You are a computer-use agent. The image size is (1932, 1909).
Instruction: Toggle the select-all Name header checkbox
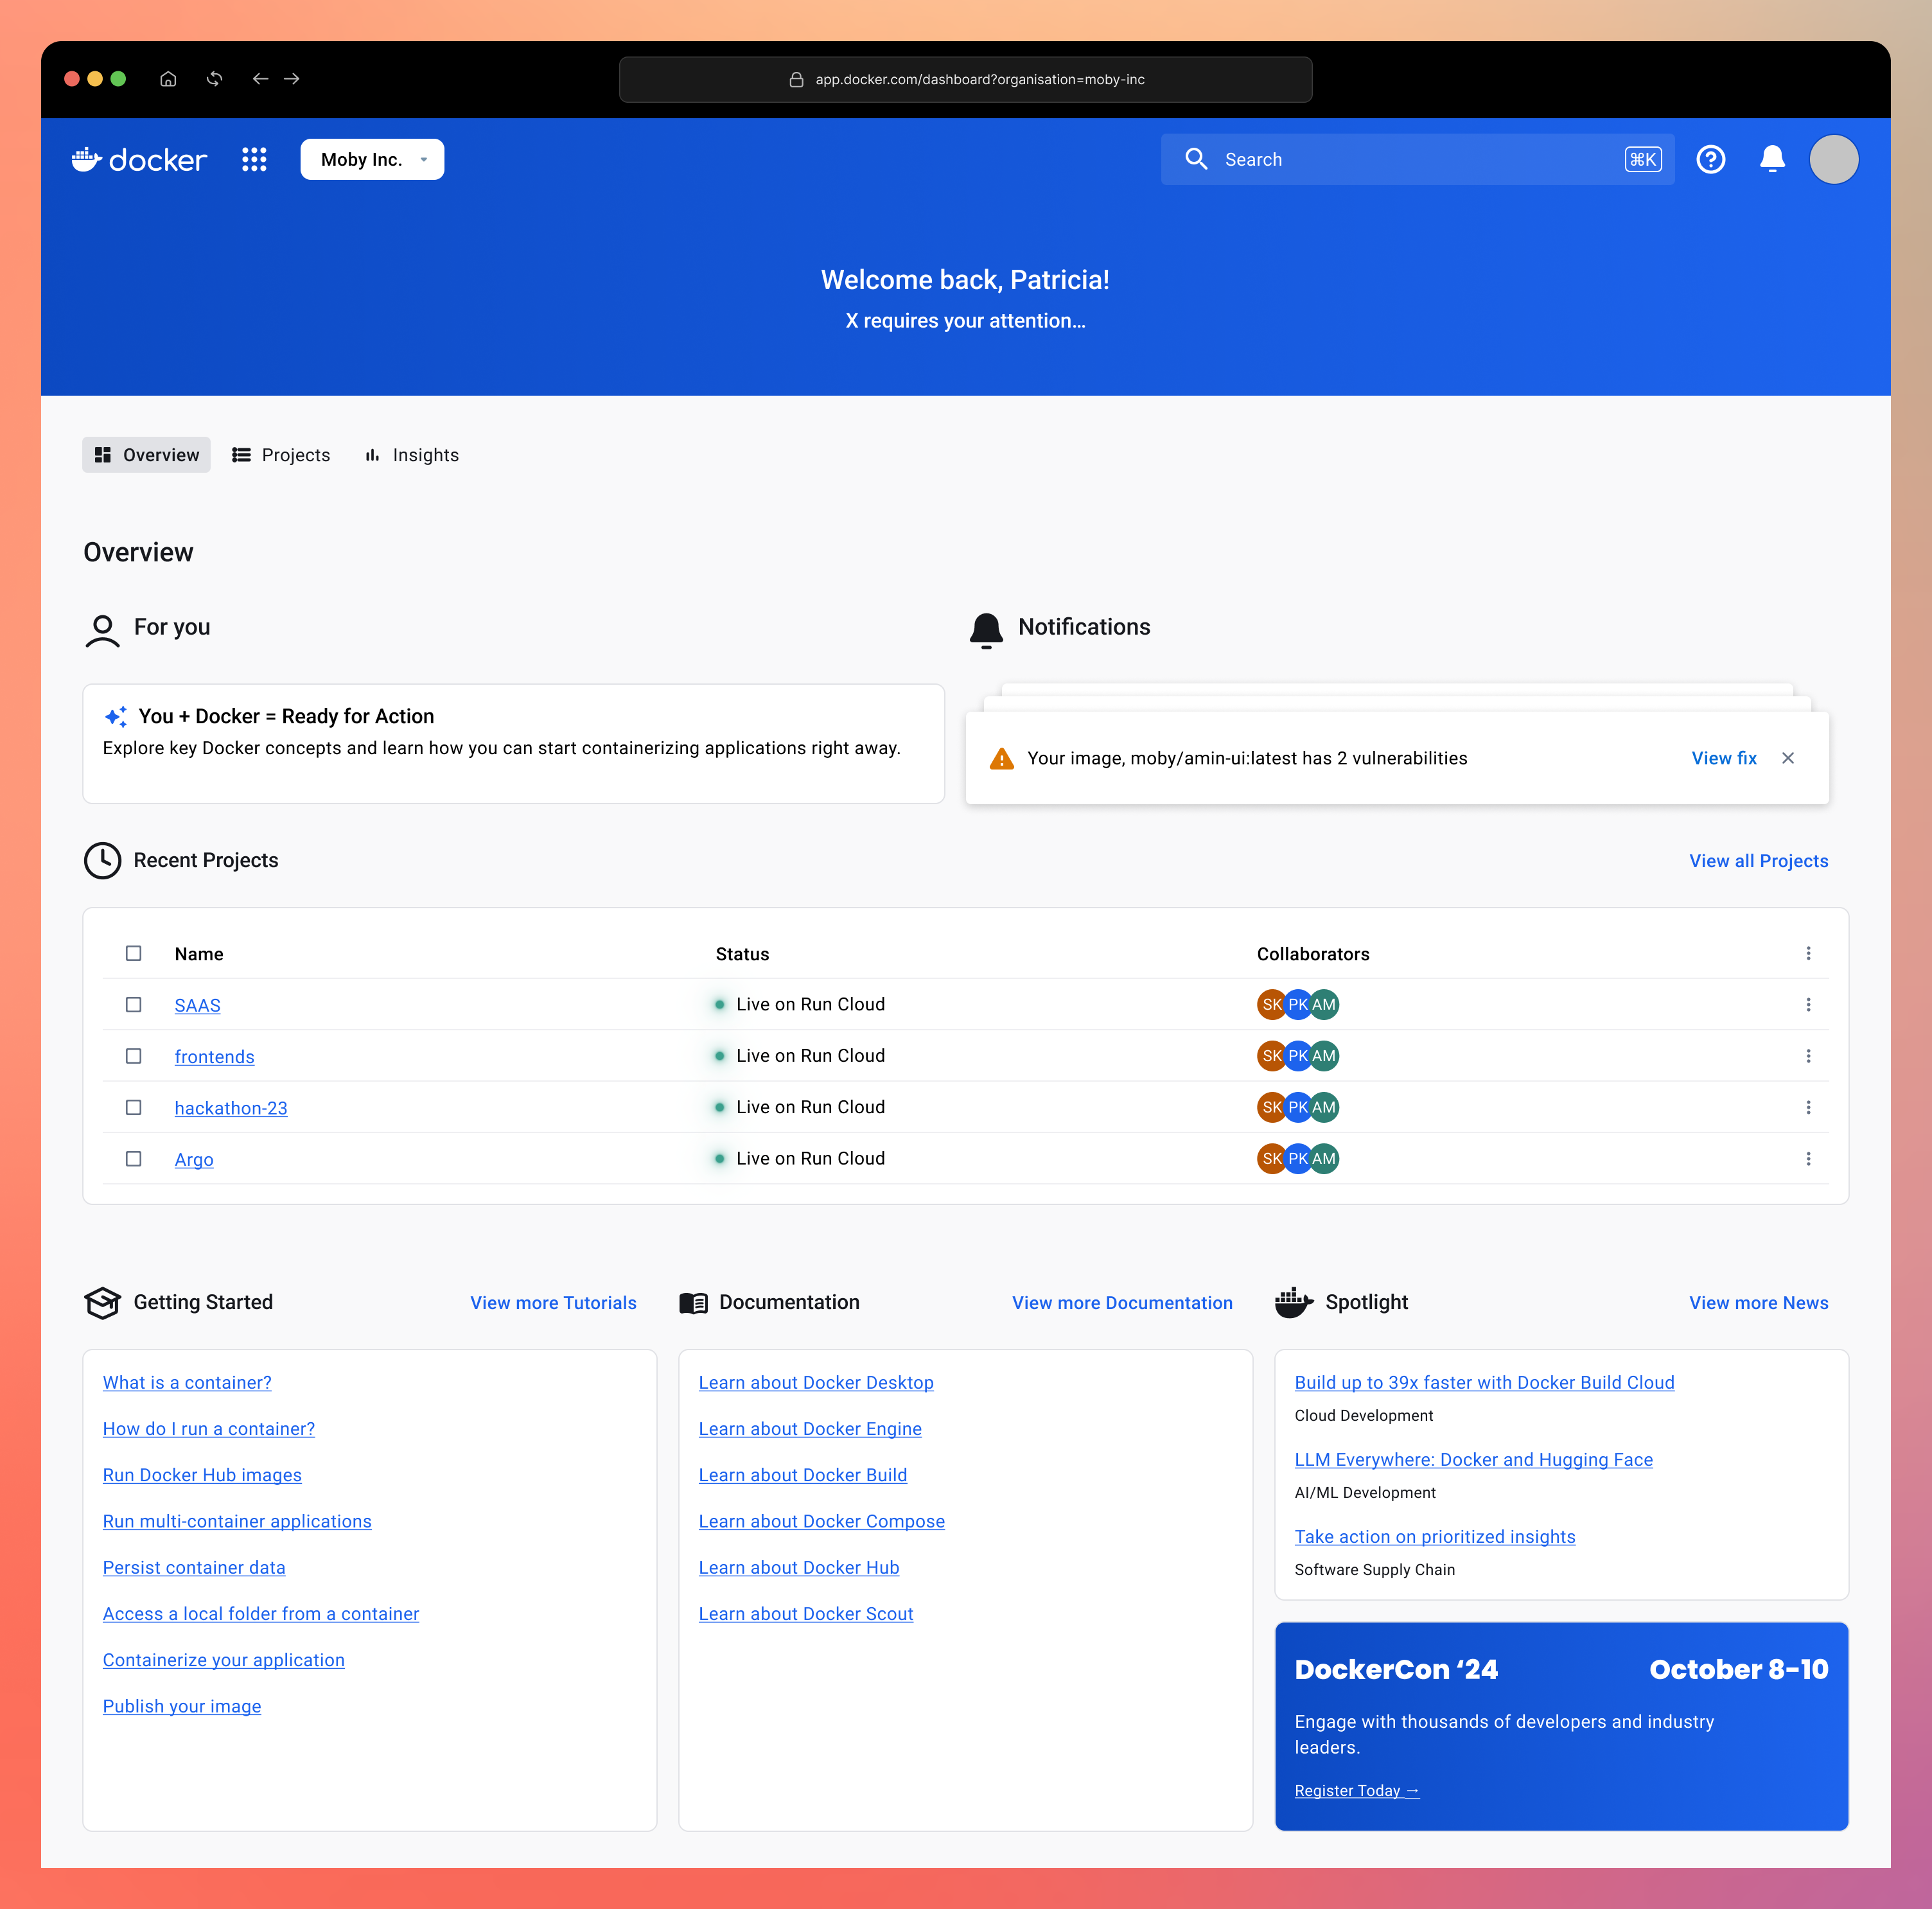tap(133, 953)
